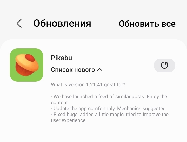Collapse the "Список нового" changelog
The width and height of the screenshot is (187, 142).
(x=76, y=70)
